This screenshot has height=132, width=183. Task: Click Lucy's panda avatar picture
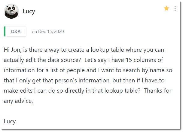[11, 11]
